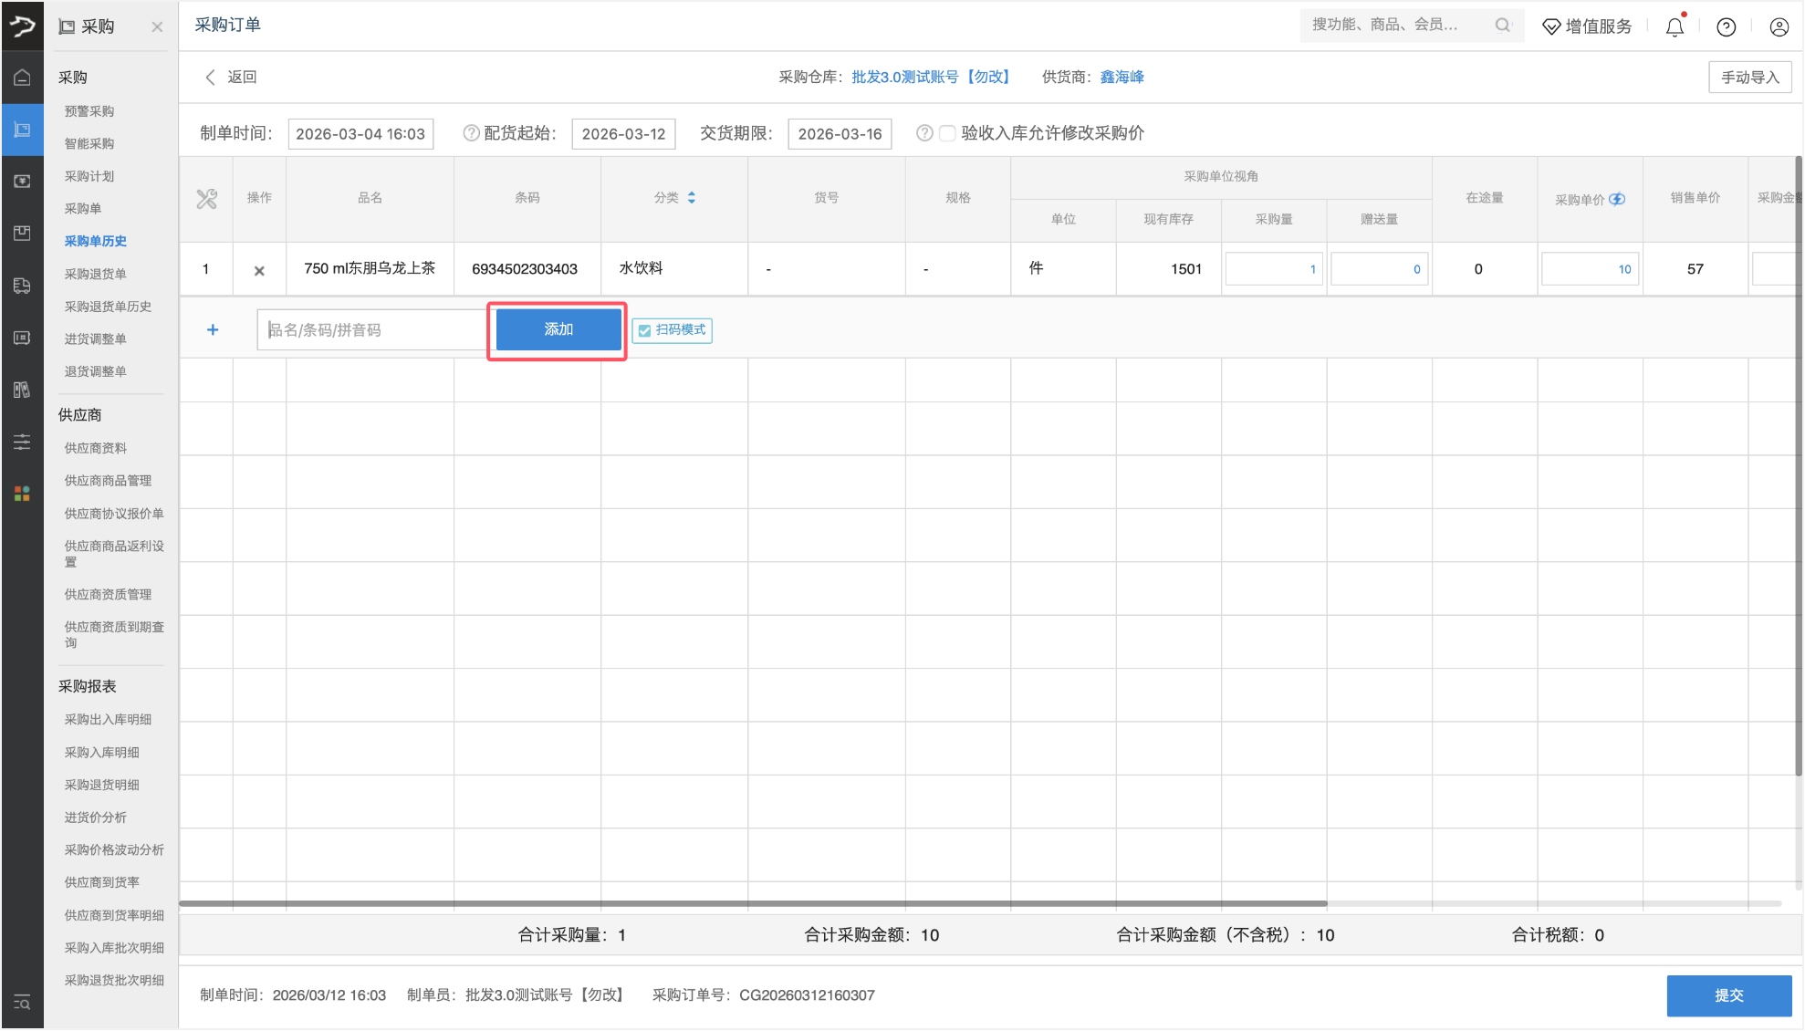Open the help question-mark icon in top bar
Viewport: 1805px width, 1031px height.
[1726, 27]
